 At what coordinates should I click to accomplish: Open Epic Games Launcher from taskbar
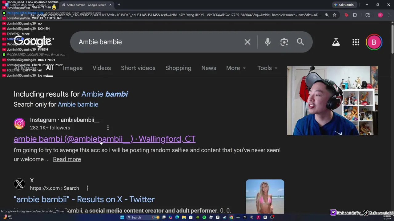245,217
